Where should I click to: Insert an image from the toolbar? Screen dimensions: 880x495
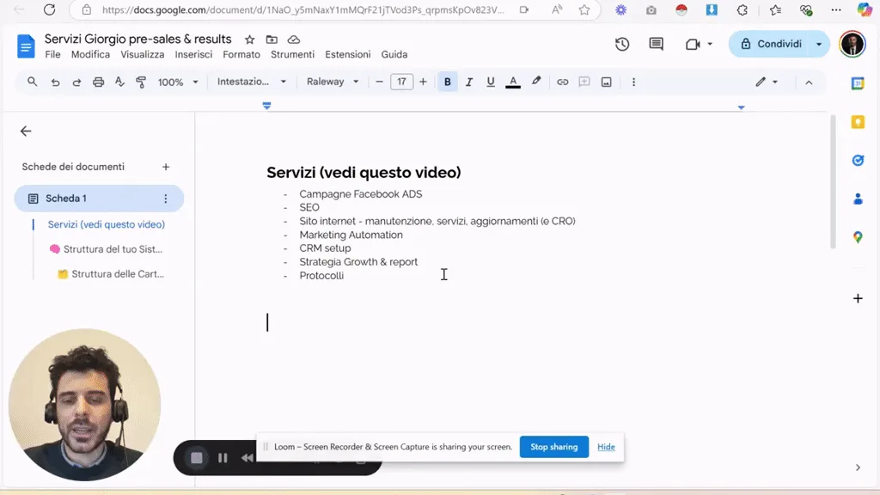(x=606, y=82)
